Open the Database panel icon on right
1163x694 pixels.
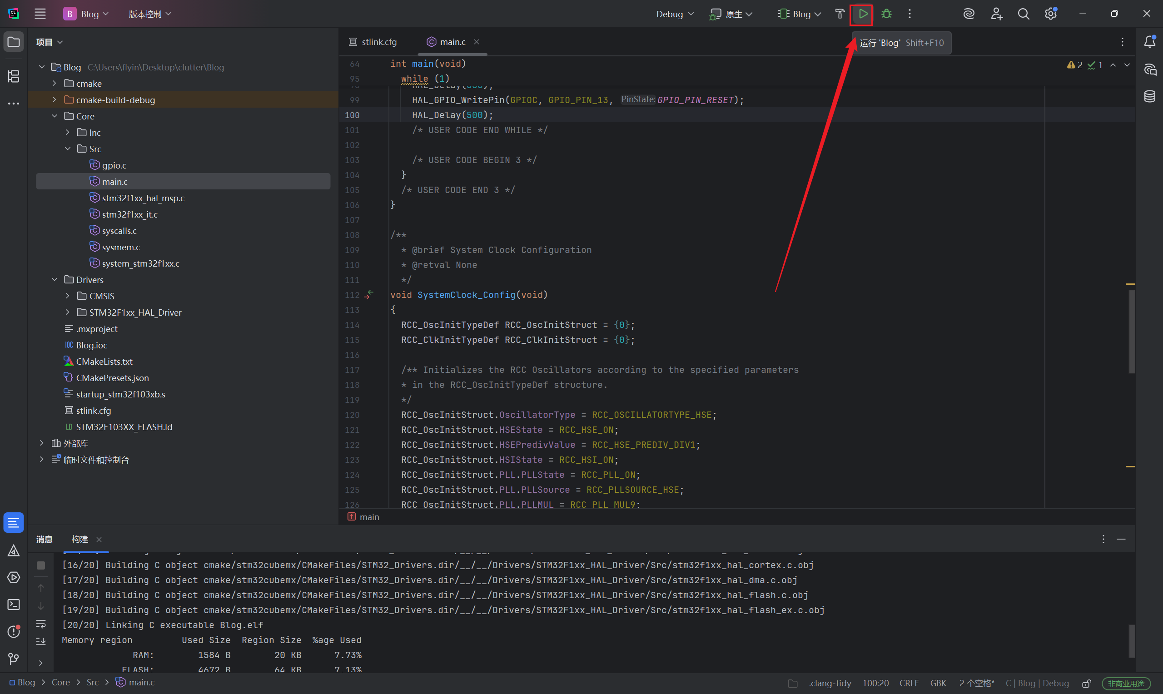pos(1149,96)
